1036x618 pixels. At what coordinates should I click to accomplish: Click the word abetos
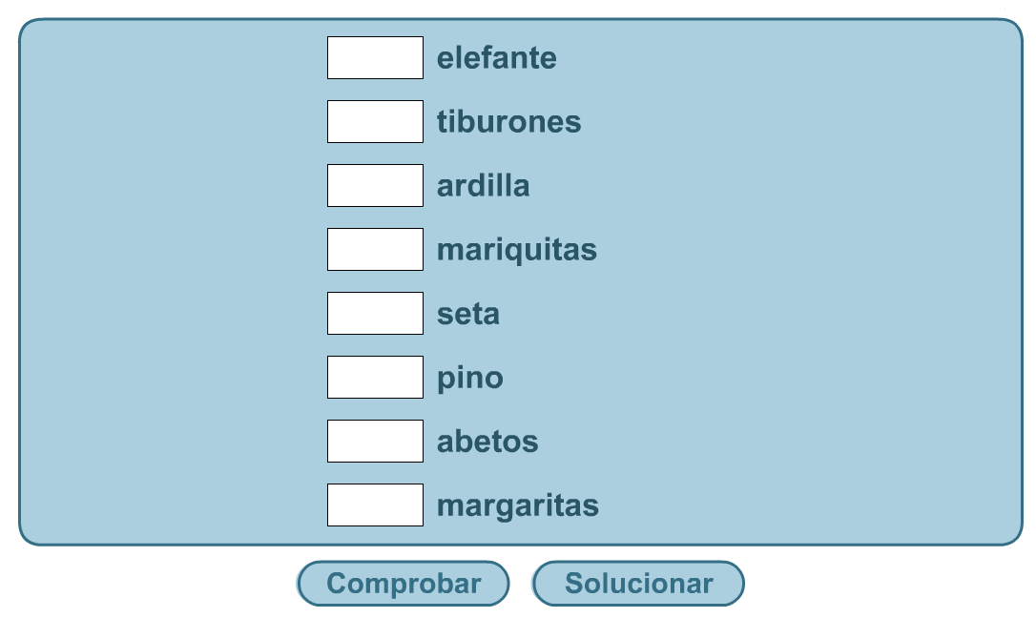[x=487, y=441]
